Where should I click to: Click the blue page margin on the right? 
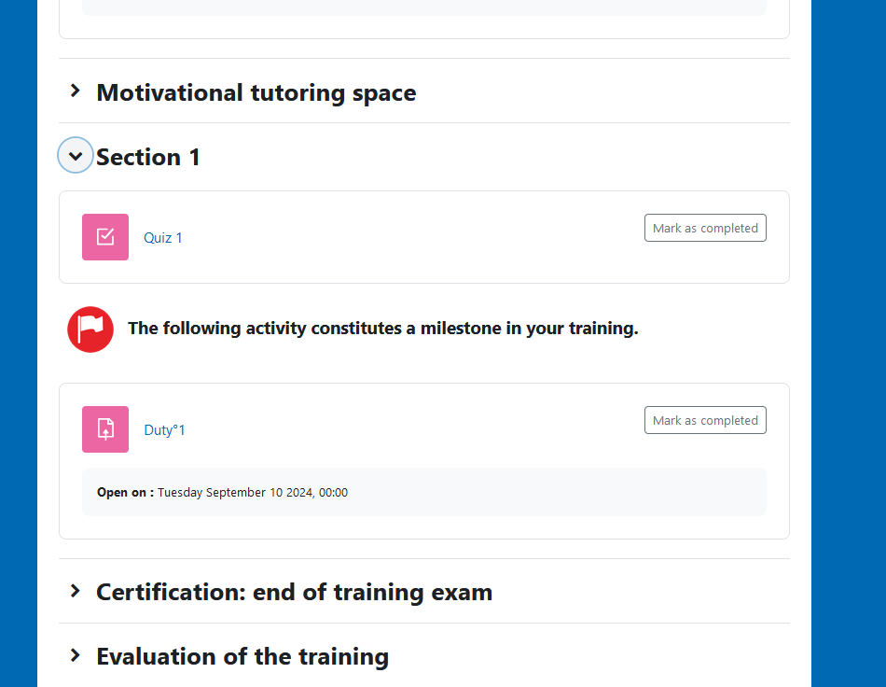click(x=849, y=343)
